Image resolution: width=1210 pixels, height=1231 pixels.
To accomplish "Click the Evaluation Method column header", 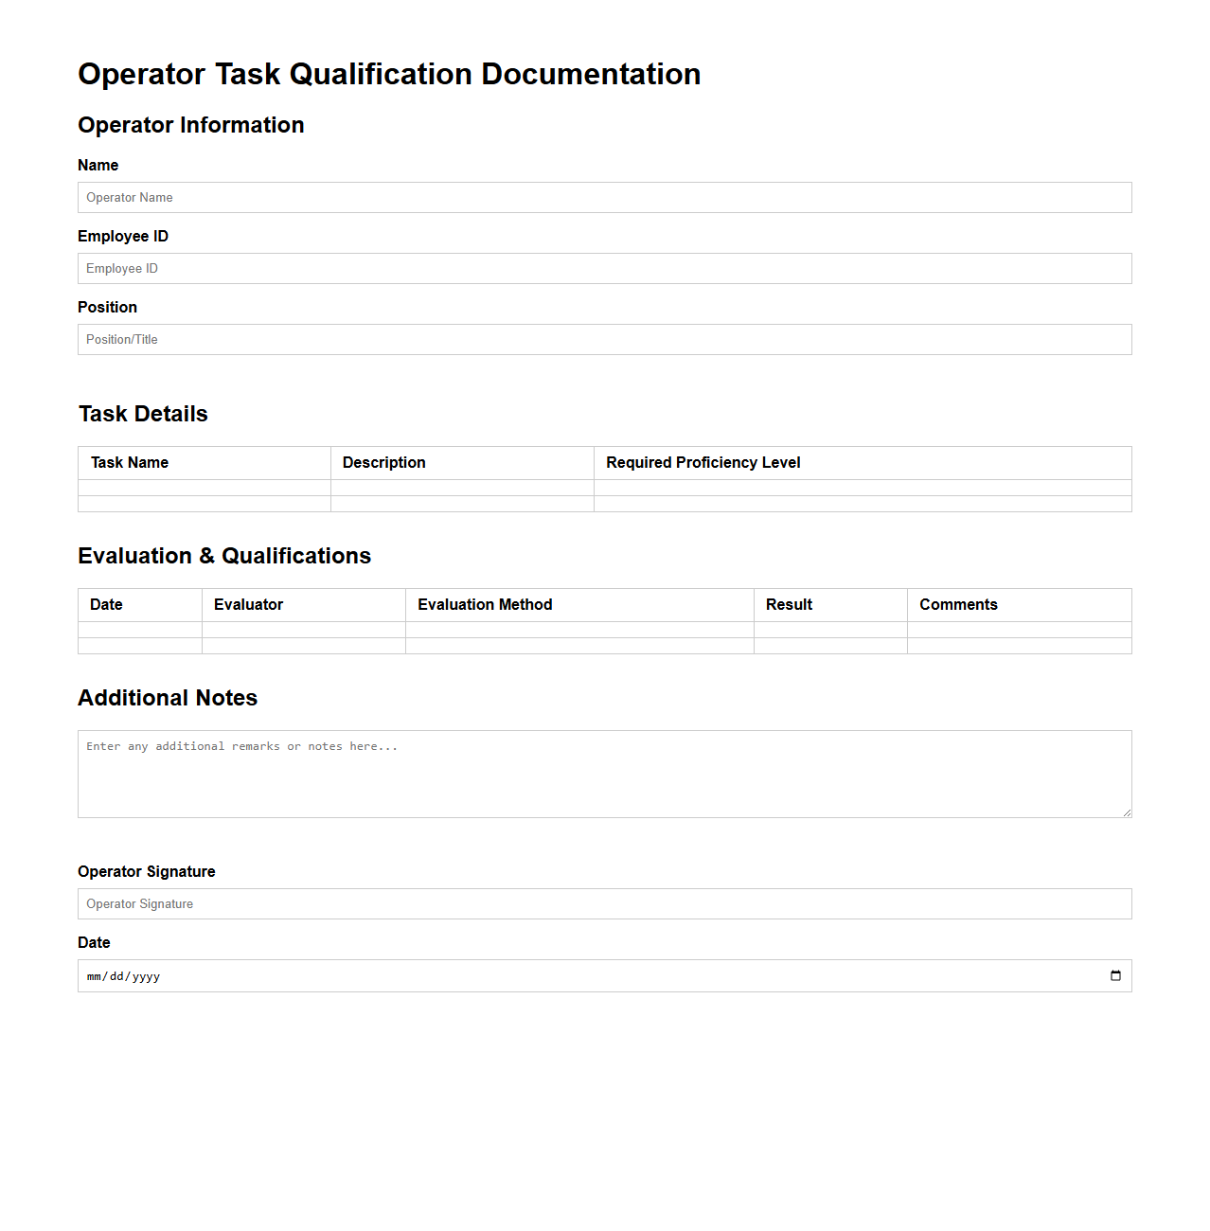I will 485,604.
